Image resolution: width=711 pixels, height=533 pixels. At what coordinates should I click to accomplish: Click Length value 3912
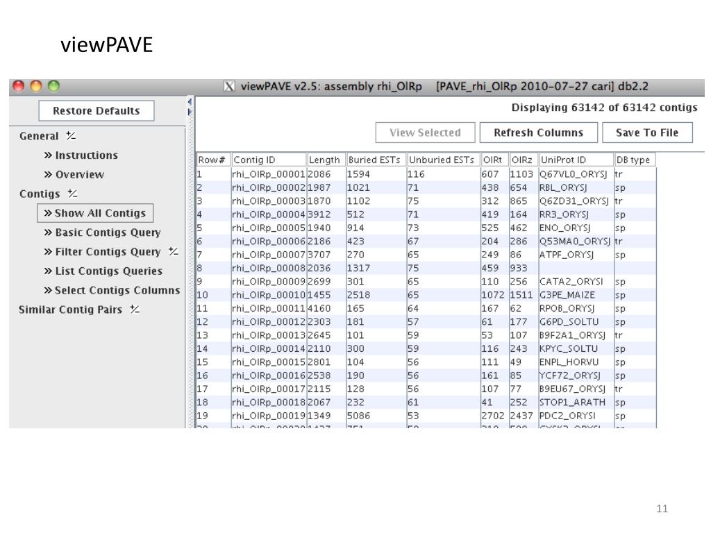pyautogui.click(x=319, y=214)
